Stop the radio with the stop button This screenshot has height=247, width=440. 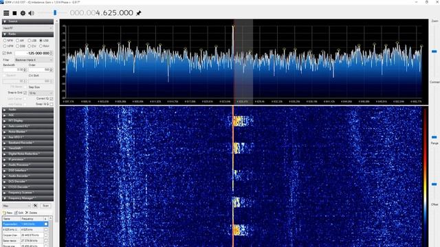click(14, 13)
